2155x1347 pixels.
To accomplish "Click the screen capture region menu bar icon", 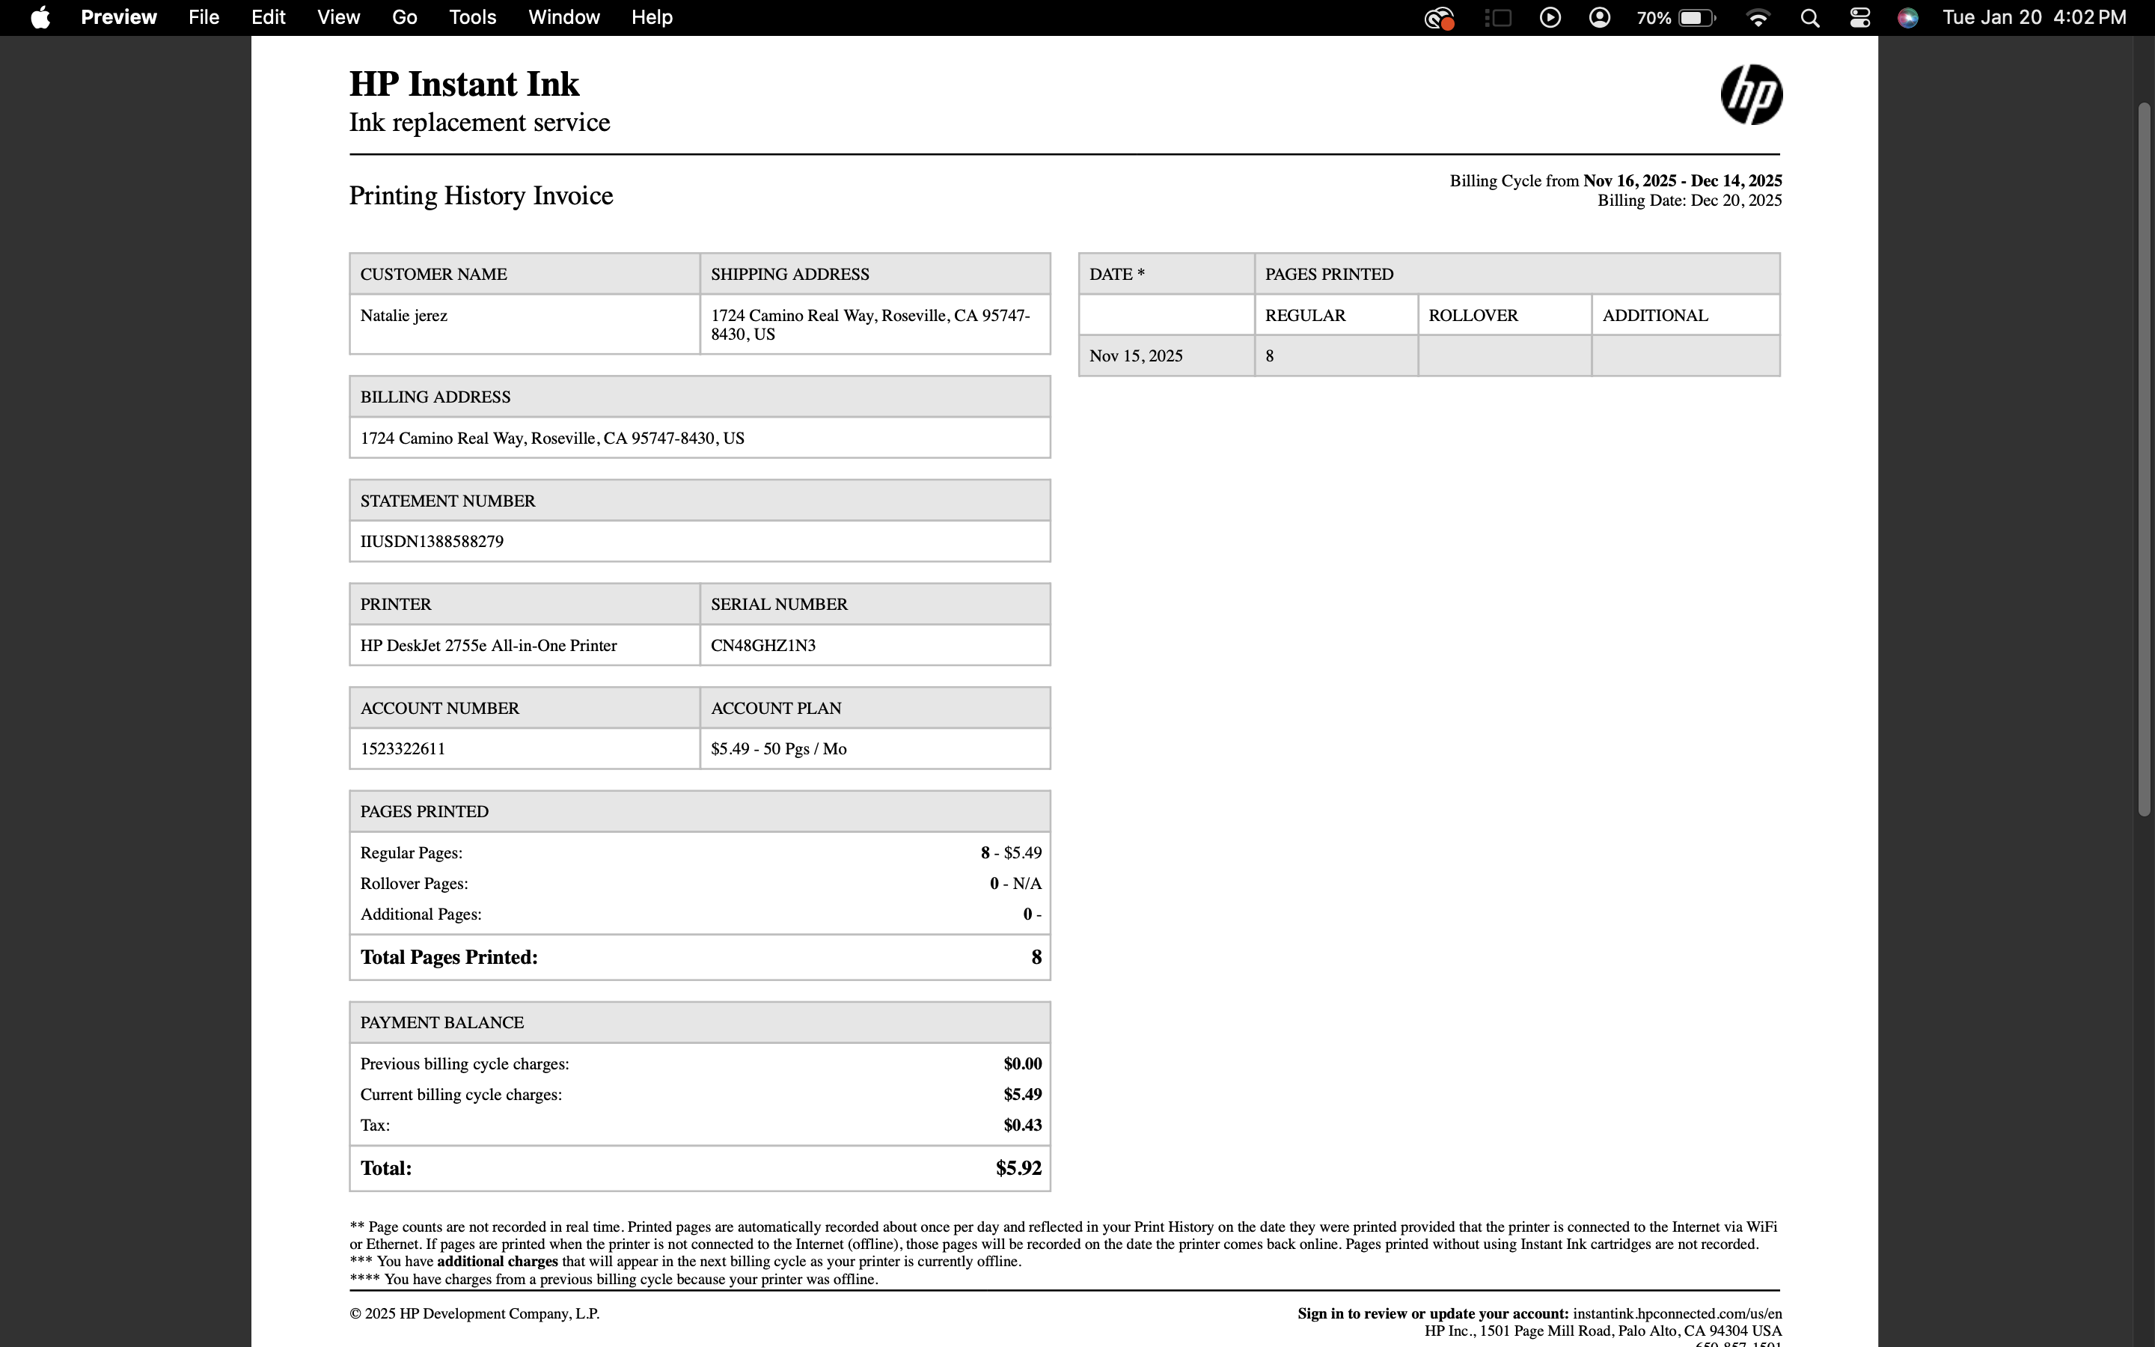I will pos(1499,18).
